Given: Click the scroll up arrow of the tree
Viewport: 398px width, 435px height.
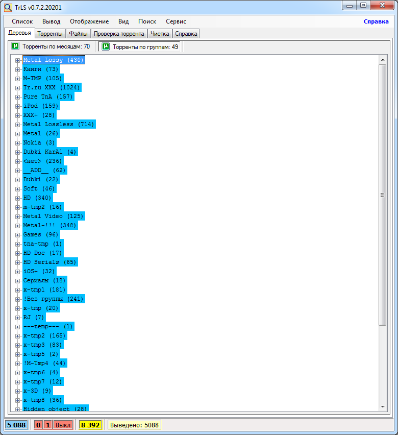Looking at the screenshot, I should [x=383, y=60].
